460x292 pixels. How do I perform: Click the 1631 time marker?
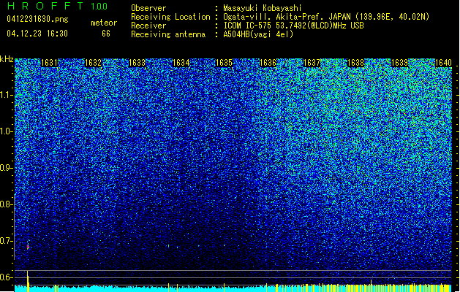[x=49, y=63]
